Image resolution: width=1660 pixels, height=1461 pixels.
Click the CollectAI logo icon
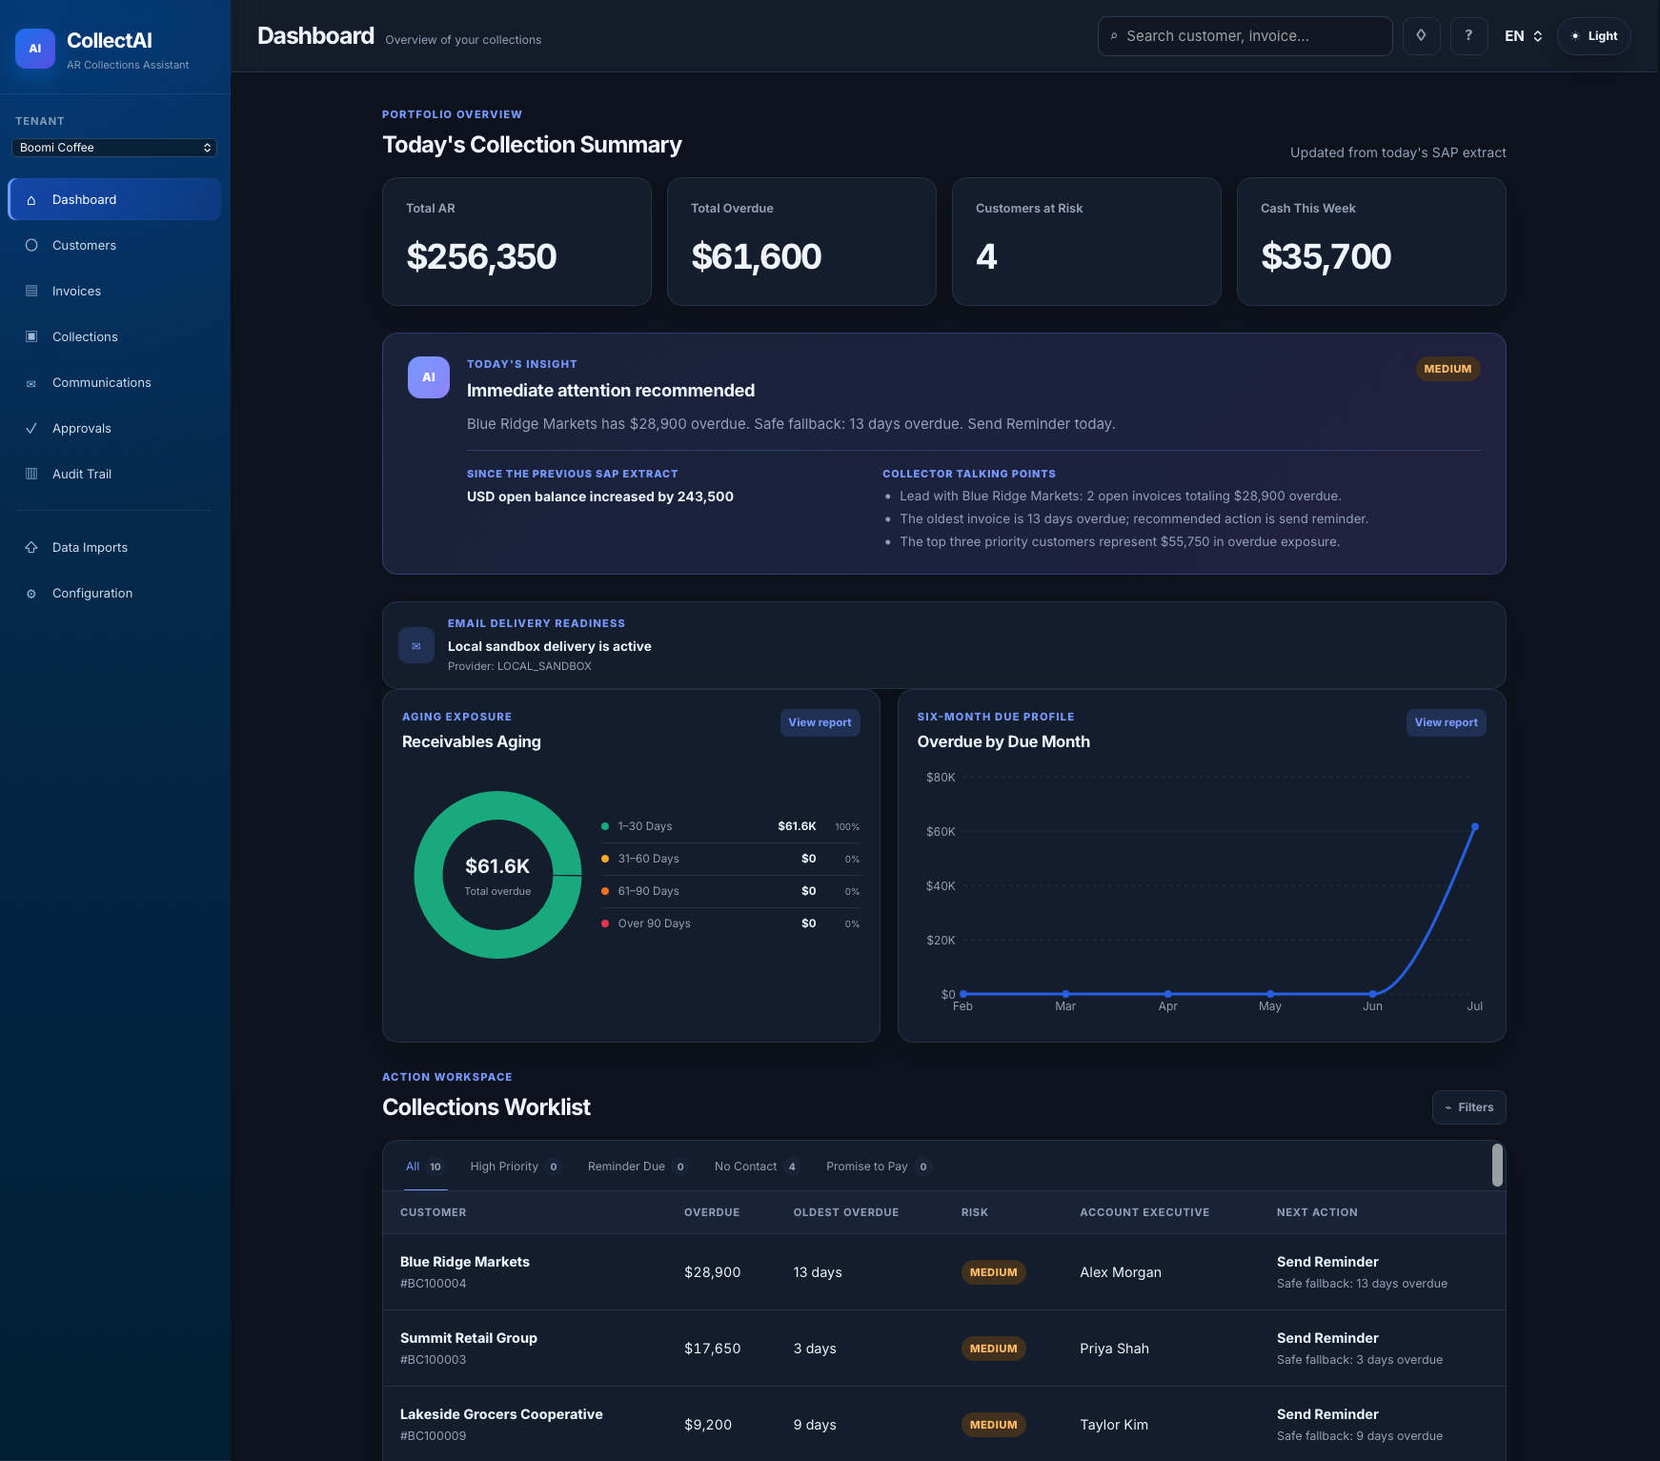(35, 49)
